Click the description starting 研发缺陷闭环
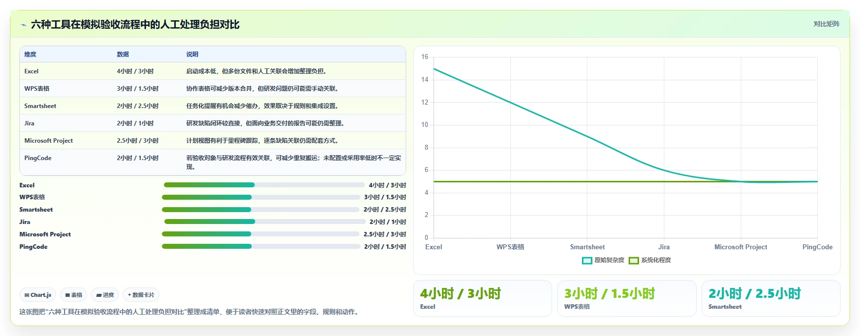 265,123
